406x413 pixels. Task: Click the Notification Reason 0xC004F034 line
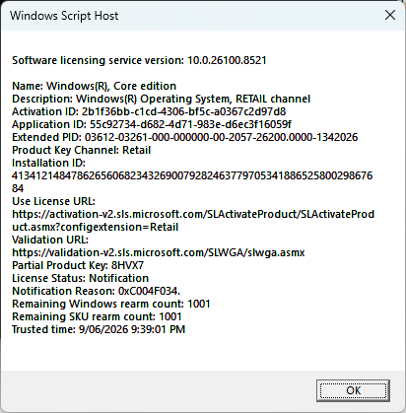coord(96,291)
